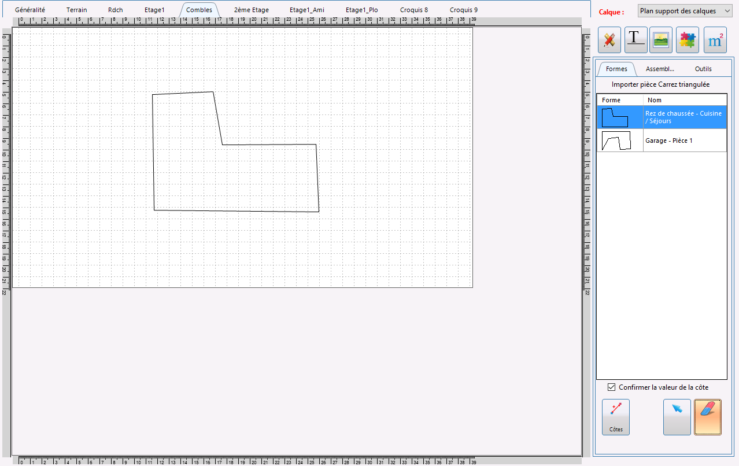Toggle Confirmer la valeur de la côte checkbox
The height and width of the screenshot is (466, 739).
612,387
